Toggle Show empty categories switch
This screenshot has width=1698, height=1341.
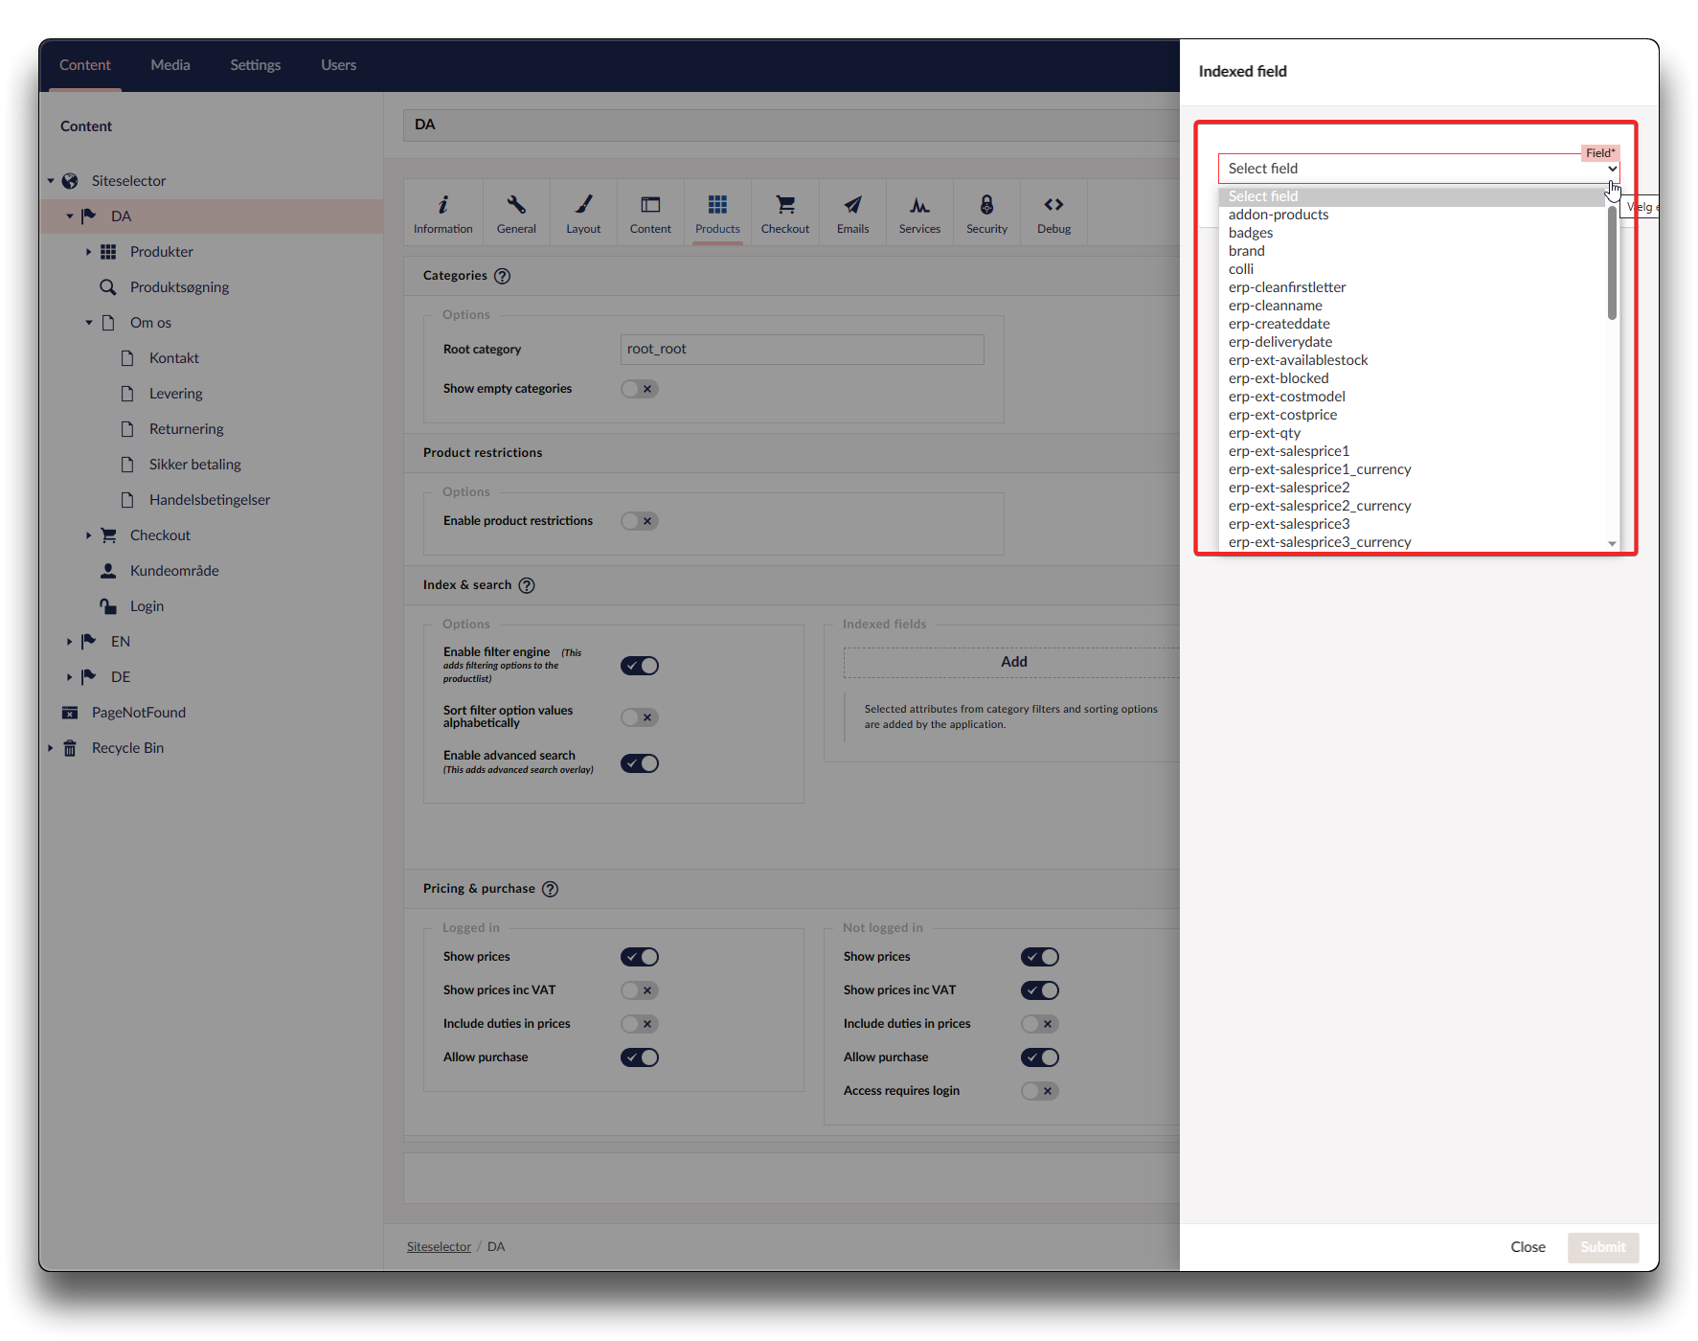pyautogui.click(x=639, y=389)
